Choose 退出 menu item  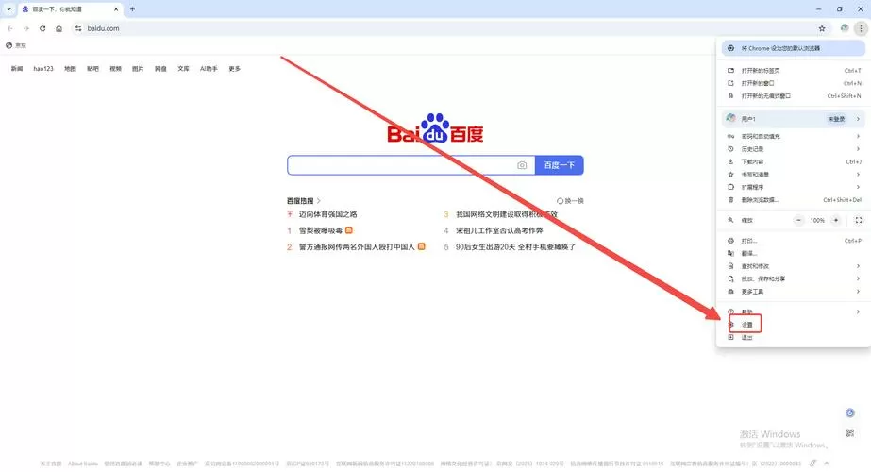(794, 337)
